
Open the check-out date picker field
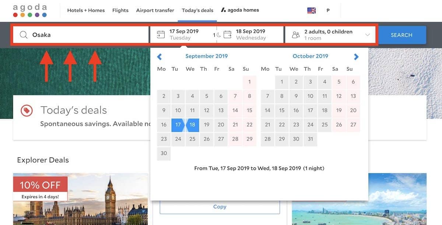pos(250,35)
